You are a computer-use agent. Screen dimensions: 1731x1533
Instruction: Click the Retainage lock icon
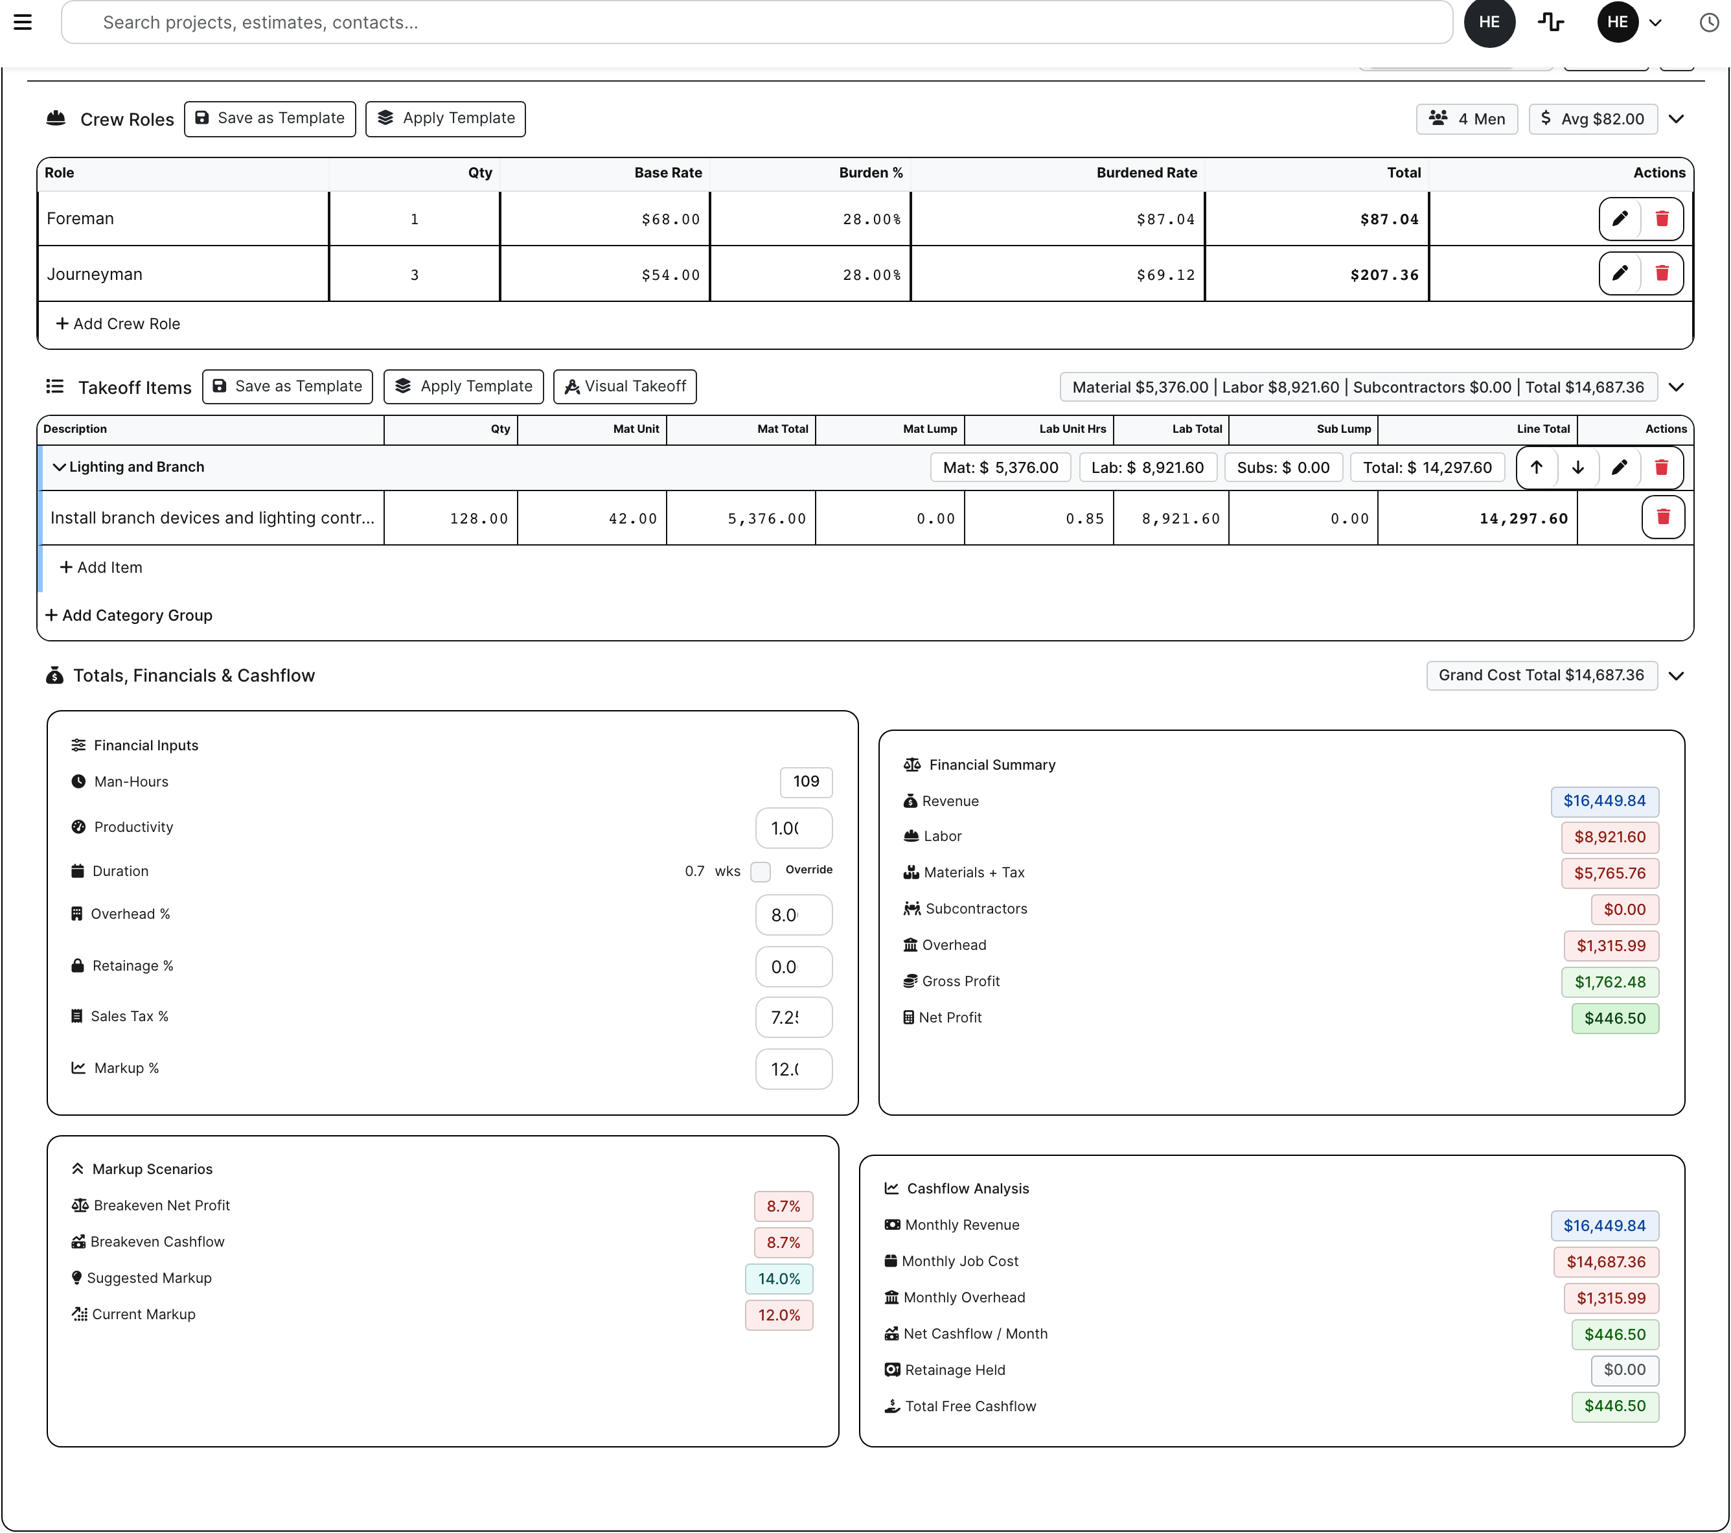[77, 965]
